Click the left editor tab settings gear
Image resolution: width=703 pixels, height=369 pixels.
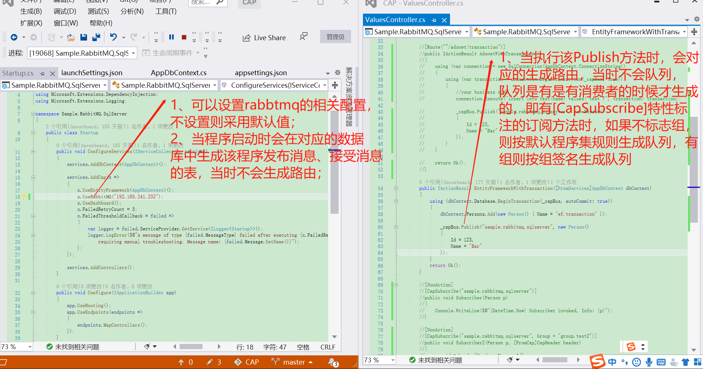pyautogui.click(x=337, y=73)
